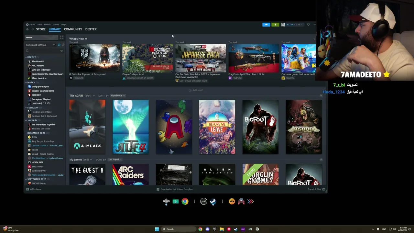
Task: Open the Help menu
Action: (x=63, y=25)
